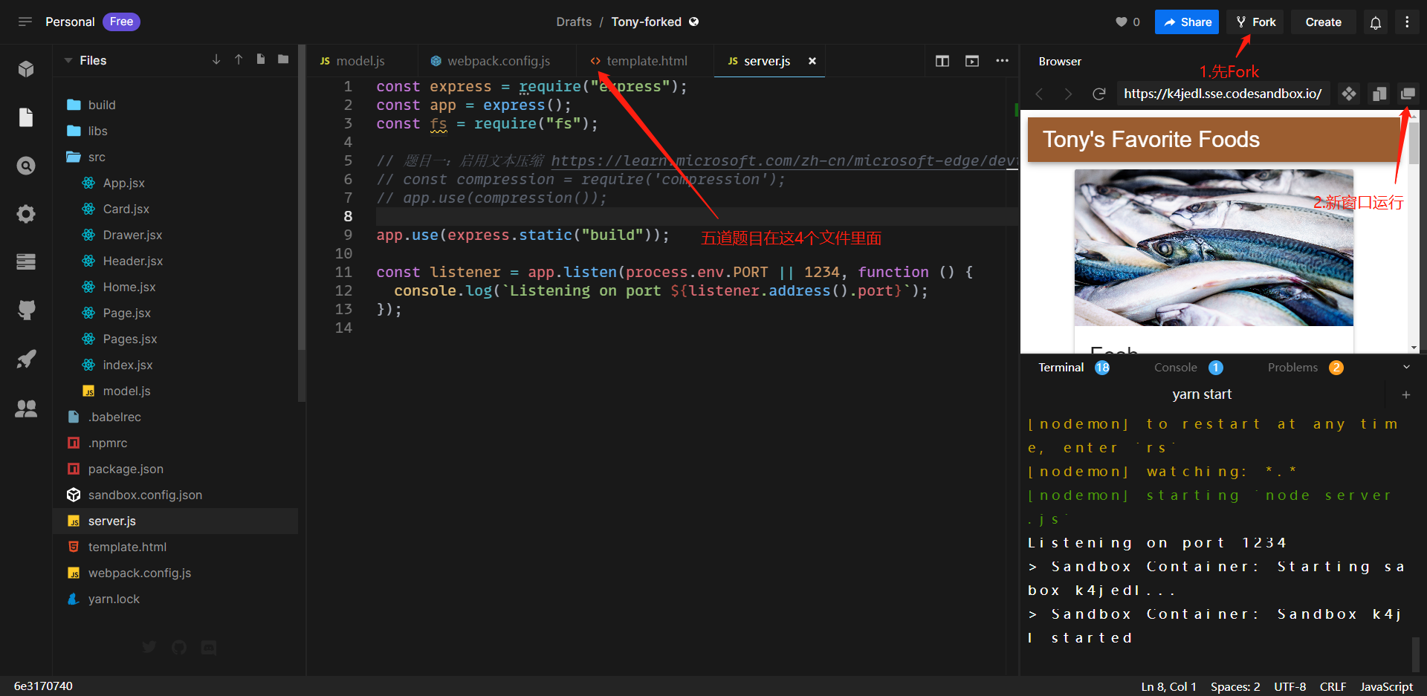Add a new terminal with plus icon
The height and width of the screenshot is (696, 1427).
click(1406, 395)
